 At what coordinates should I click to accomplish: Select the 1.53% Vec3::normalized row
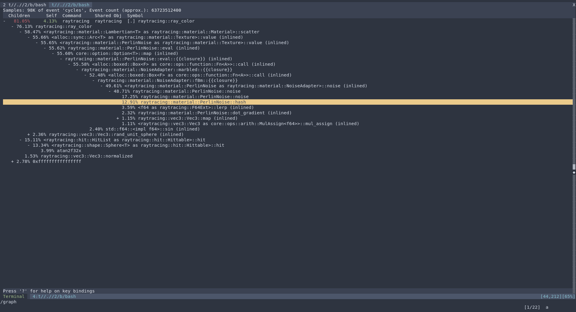click(79, 156)
